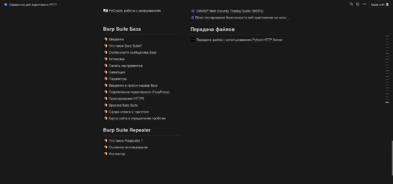Open the Инспектор page under Repeater
This screenshot has height=184, width=393.
point(117,153)
